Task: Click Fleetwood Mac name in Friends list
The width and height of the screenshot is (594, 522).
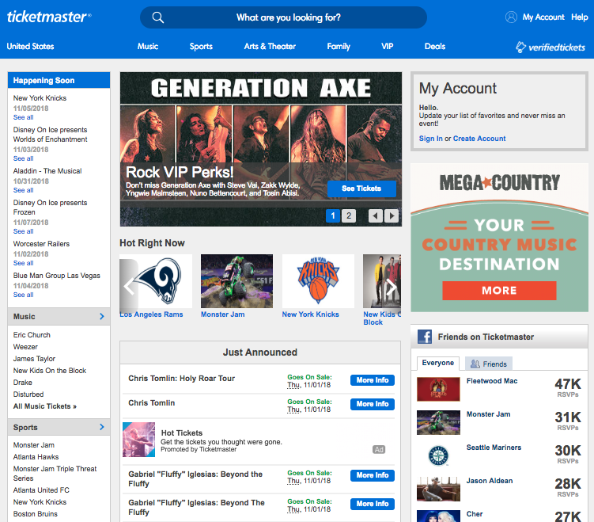Action: (x=492, y=381)
